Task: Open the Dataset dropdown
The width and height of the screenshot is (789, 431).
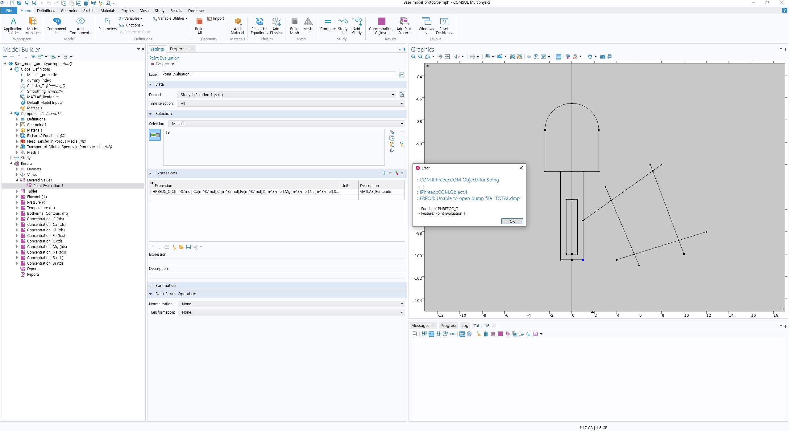Action: (x=286, y=95)
